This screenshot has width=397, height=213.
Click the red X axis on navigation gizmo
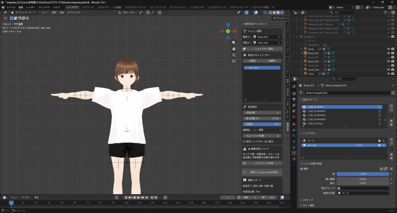click(235, 31)
